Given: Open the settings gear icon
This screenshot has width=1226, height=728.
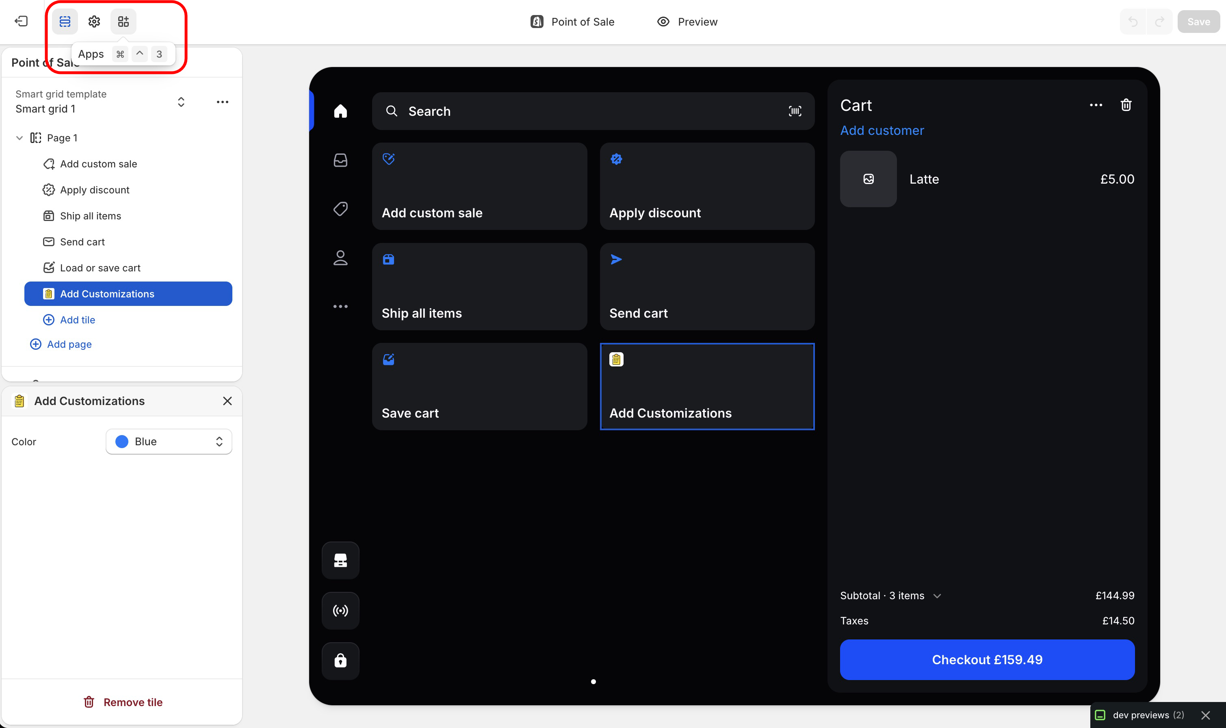Looking at the screenshot, I should [94, 22].
